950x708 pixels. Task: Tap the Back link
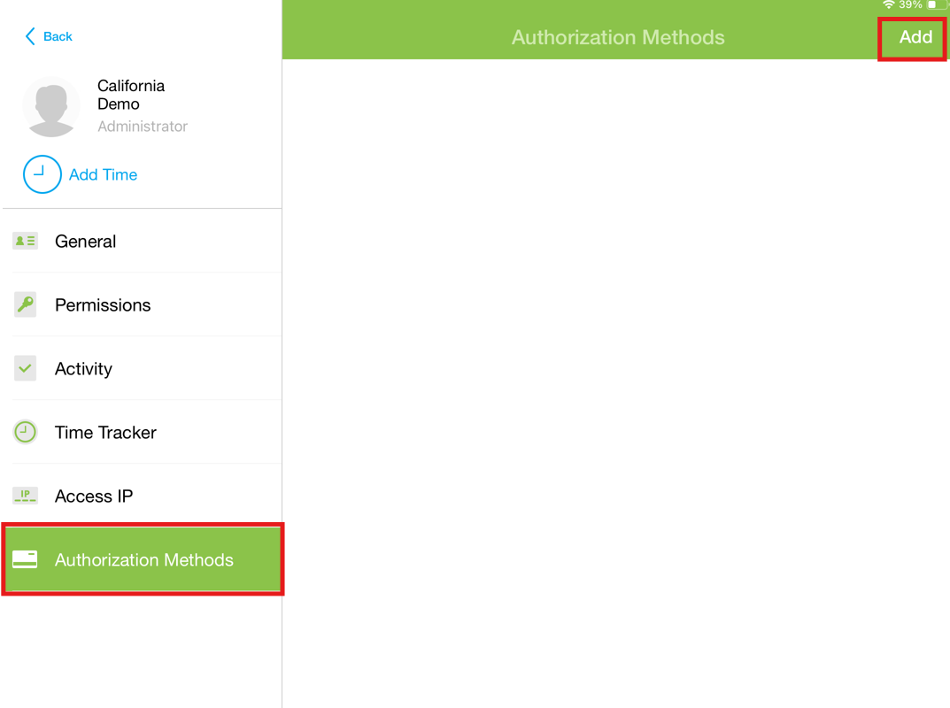point(58,36)
